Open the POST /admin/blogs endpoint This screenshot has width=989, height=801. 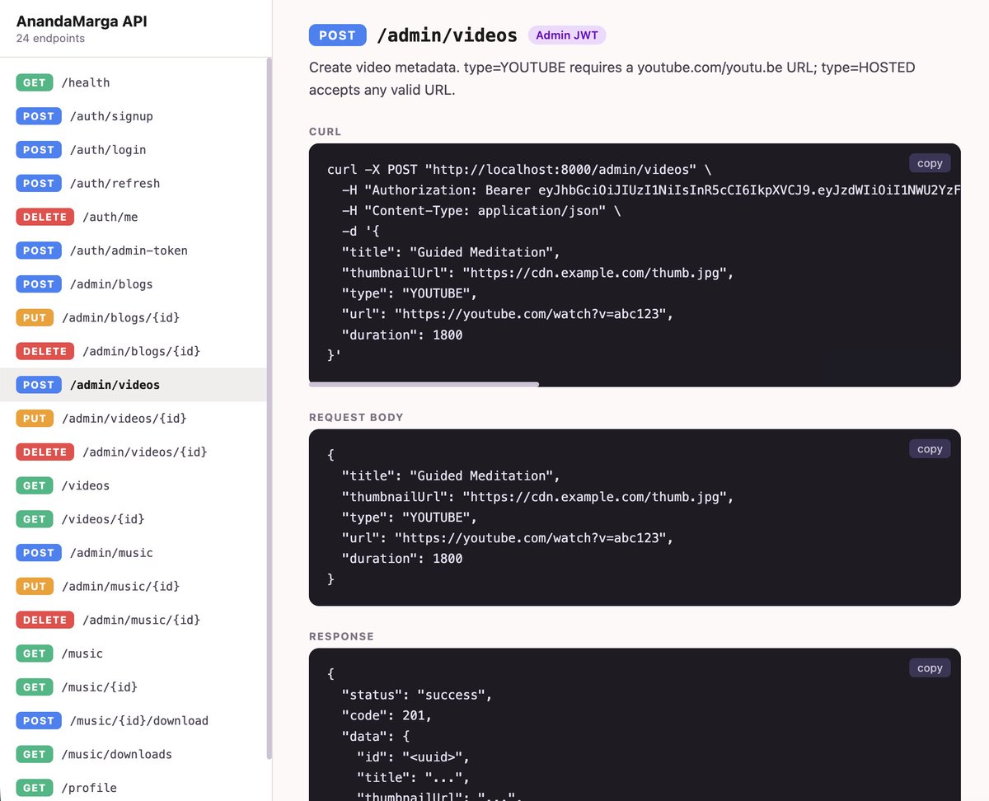(133, 284)
